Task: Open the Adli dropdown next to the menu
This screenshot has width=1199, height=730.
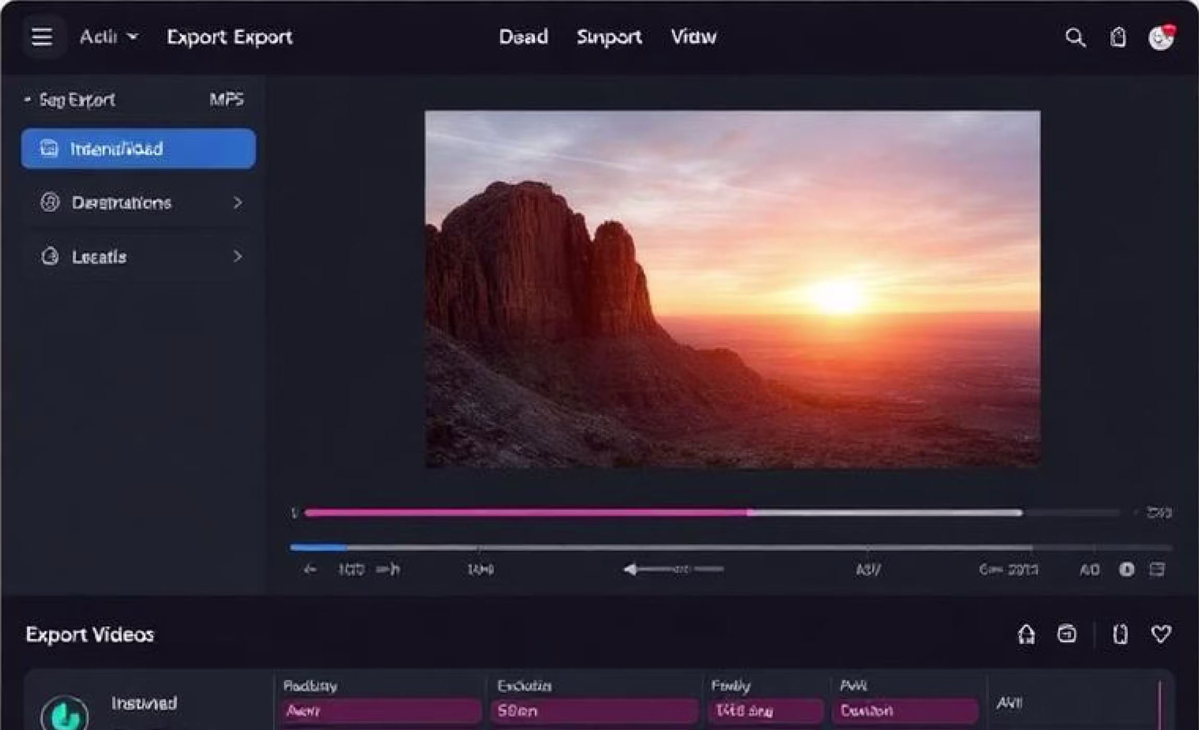Action: pyautogui.click(x=107, y=36)
